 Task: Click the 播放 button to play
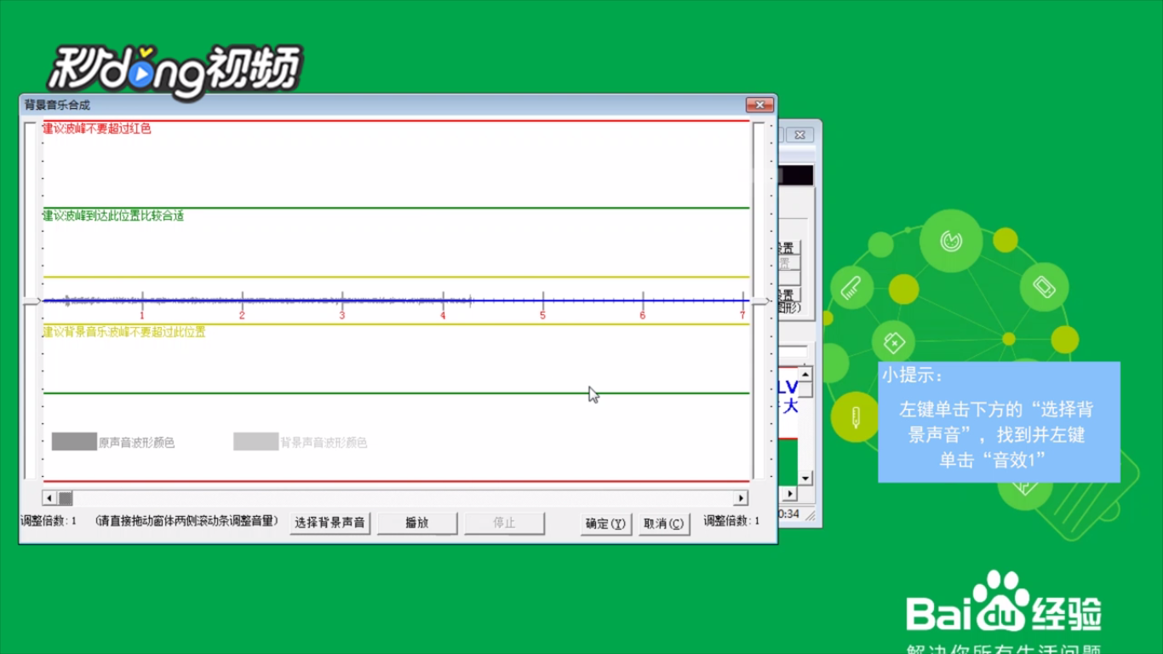pyautogui.click(x=417, y=523)
